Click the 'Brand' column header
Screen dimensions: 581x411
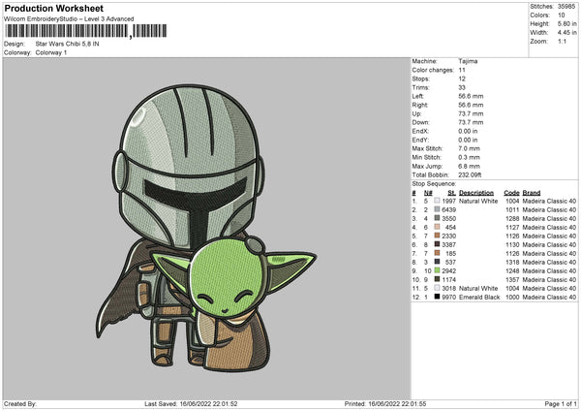coord(532,193)
